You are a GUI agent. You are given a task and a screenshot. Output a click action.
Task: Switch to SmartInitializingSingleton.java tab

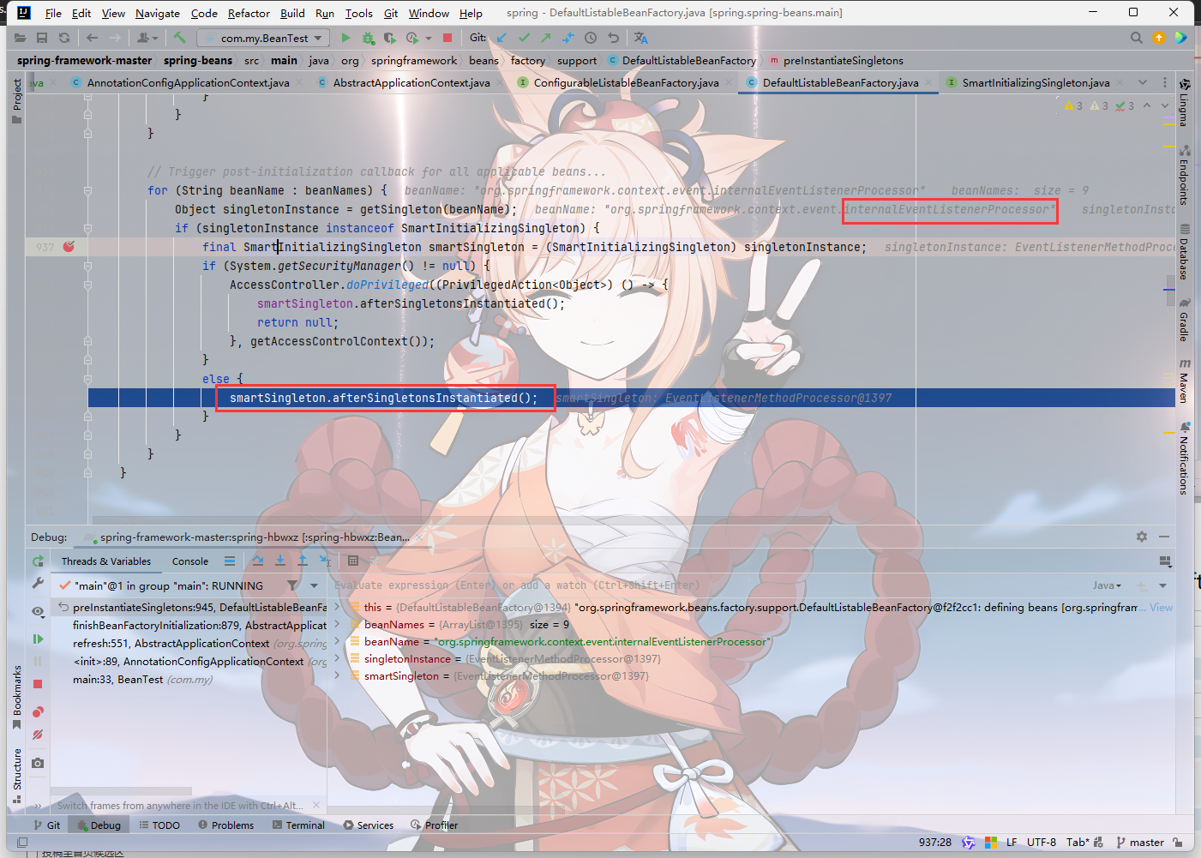pos(1036,82)
